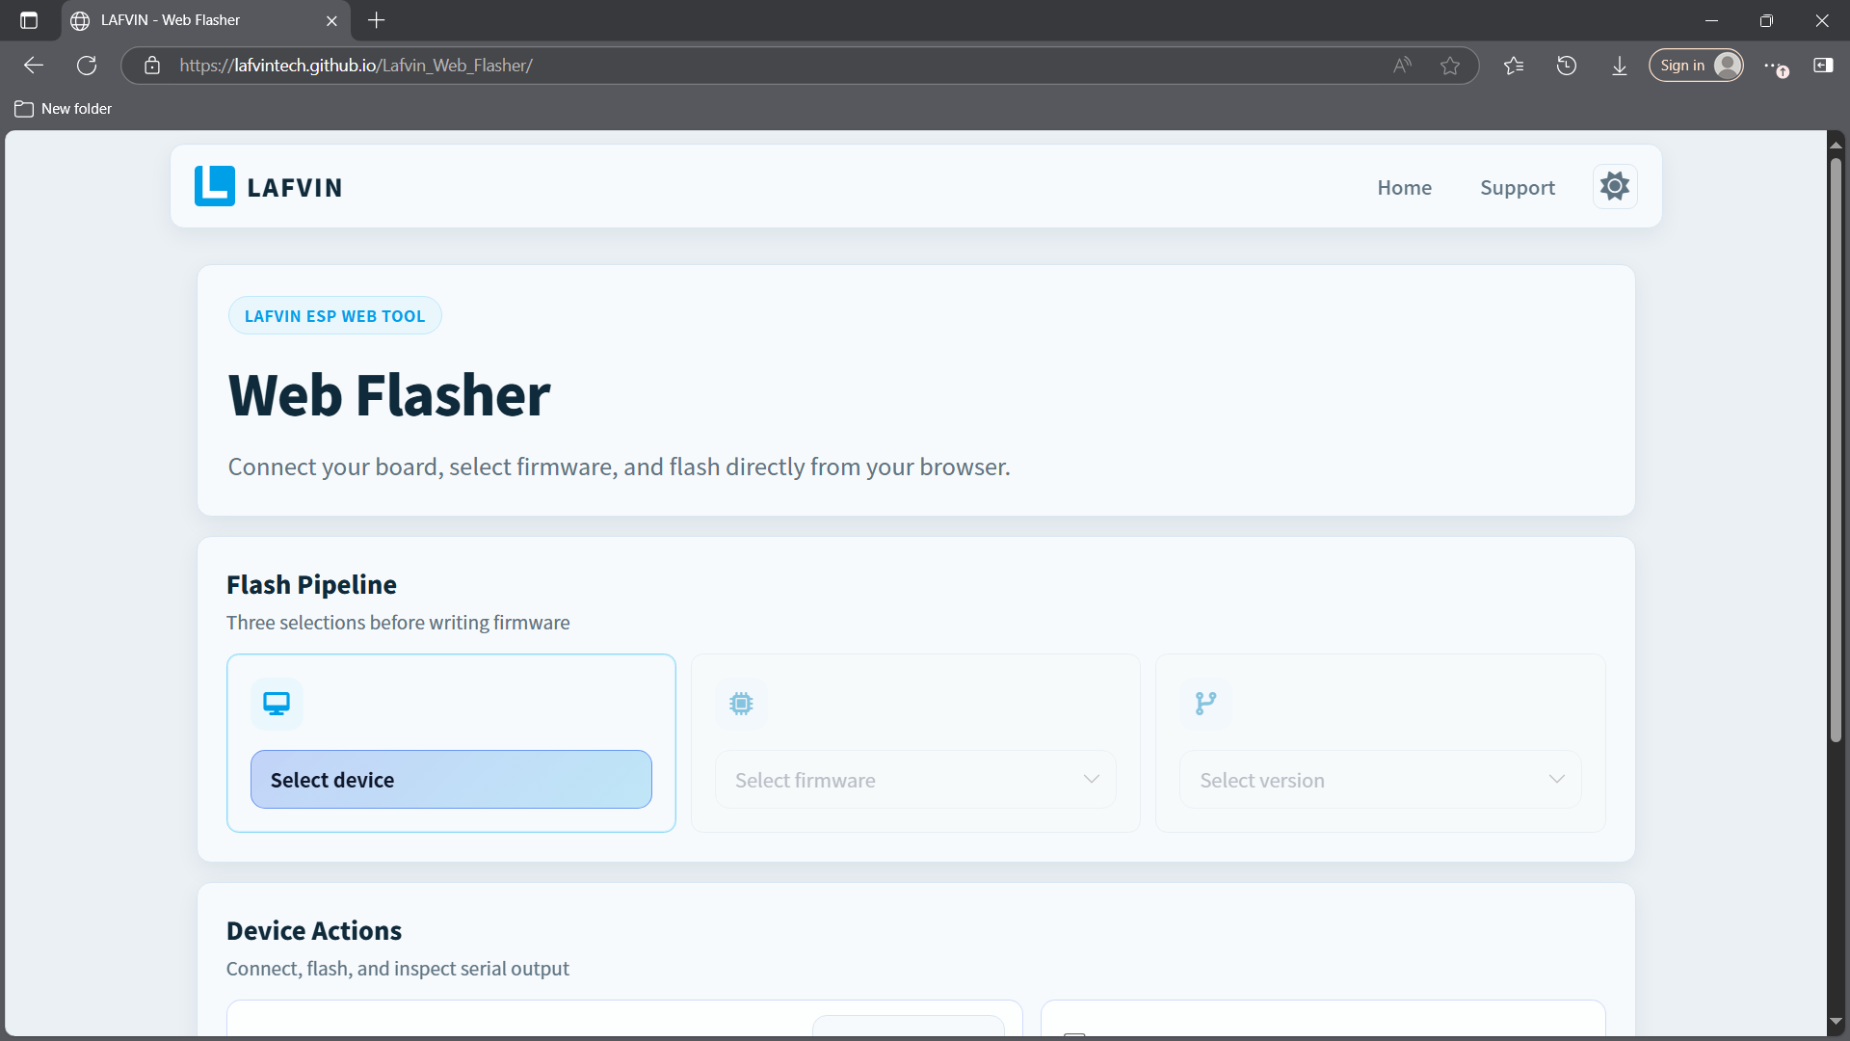The height and width of the screenshot is (1041, 1850).
Task: Open the browser sidebar panel icon
Action: pos(1823,66)
